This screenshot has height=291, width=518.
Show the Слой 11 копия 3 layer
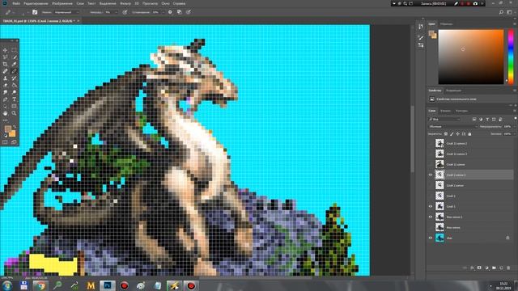431,154
